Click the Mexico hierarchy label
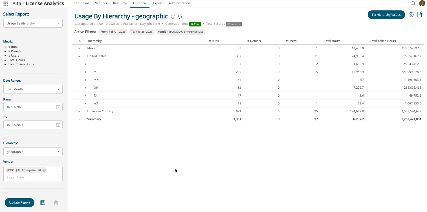This screenshot has height=212, width=427. tap(92, 48)
